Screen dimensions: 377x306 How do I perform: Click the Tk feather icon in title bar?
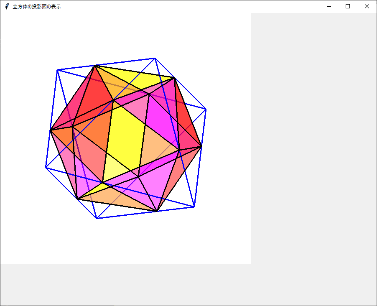[x=7, y=7]
